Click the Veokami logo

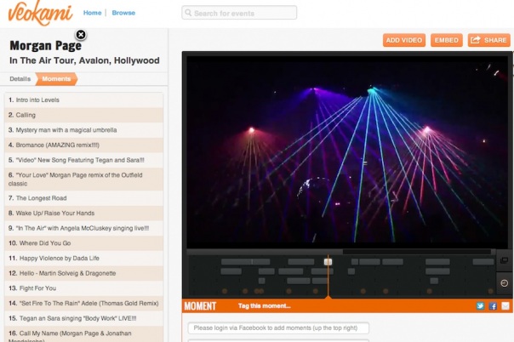click(x=40, y=13)
